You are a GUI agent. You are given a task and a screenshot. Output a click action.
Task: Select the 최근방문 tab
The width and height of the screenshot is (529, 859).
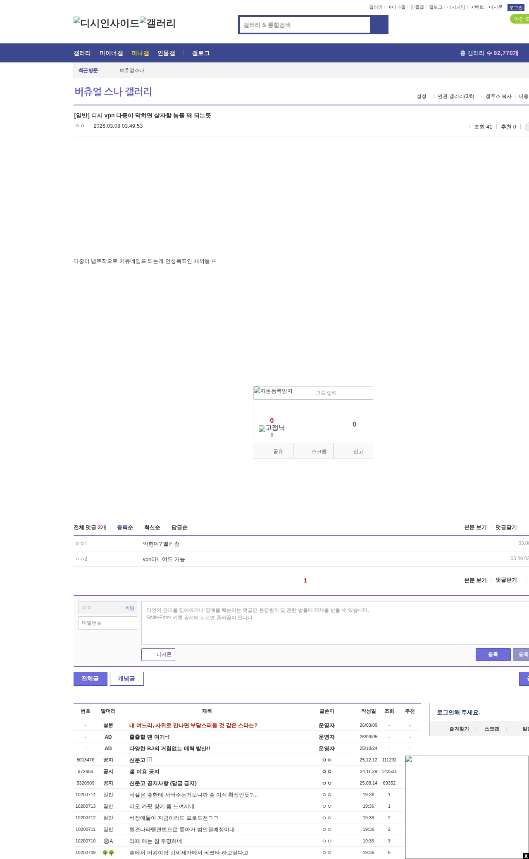(88, 70)
